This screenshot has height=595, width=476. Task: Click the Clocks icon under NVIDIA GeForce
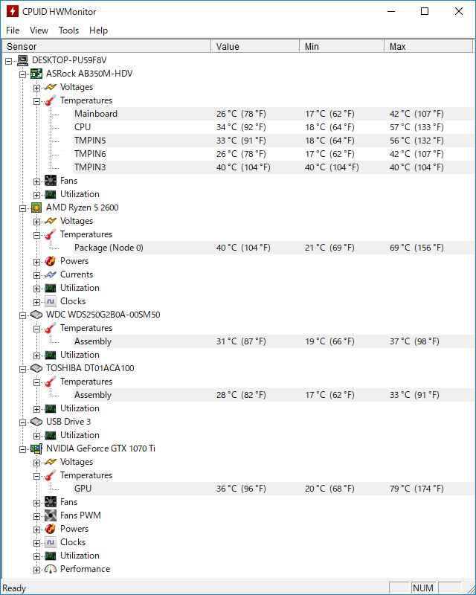tap(51, 542)
